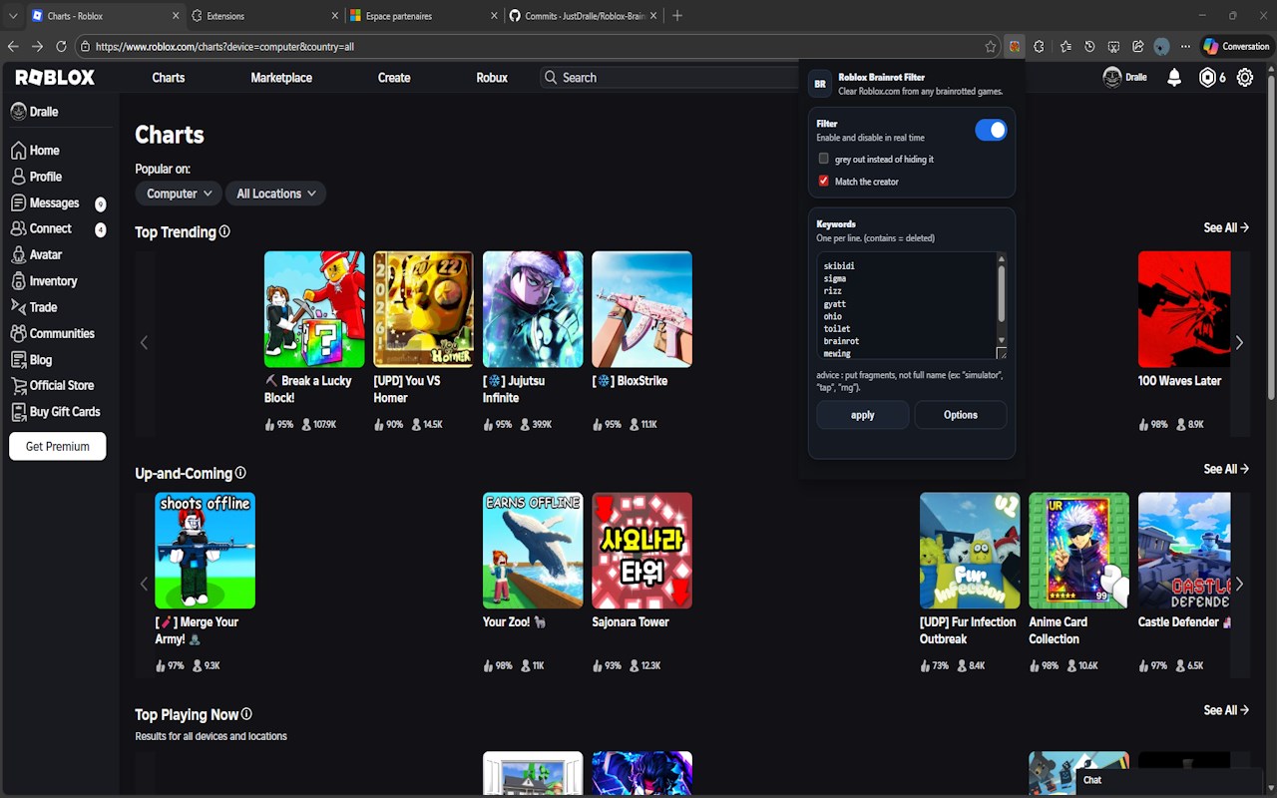Click the browser Share icon

tap(1137, 46)
